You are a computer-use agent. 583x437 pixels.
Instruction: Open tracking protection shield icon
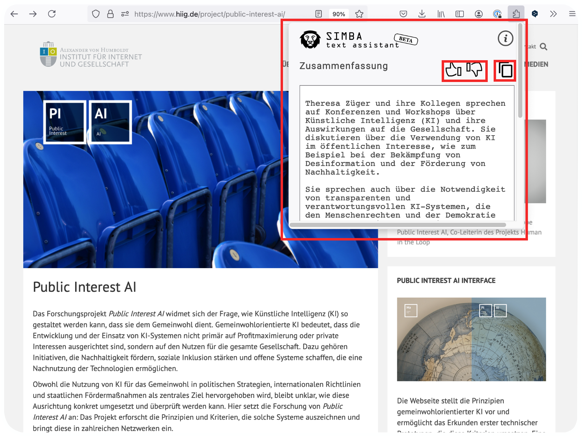click(96, 14)
